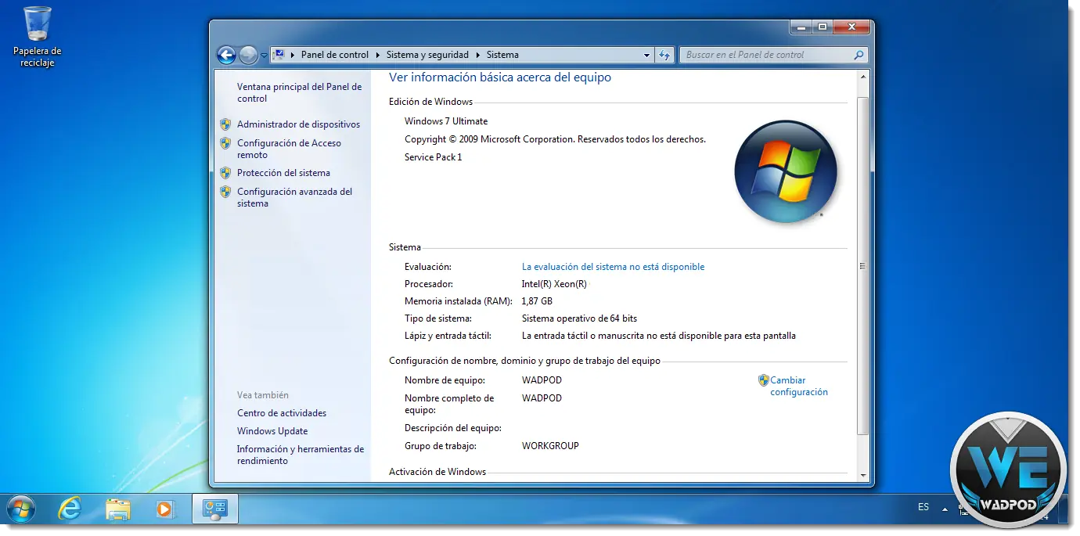The image size is (1080, 536).
Task: Click the refresh button beside address bar
Action: 664,55
